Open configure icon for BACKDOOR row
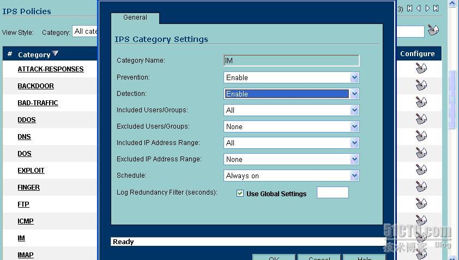459x260 pixels. (x=421, y=85)
